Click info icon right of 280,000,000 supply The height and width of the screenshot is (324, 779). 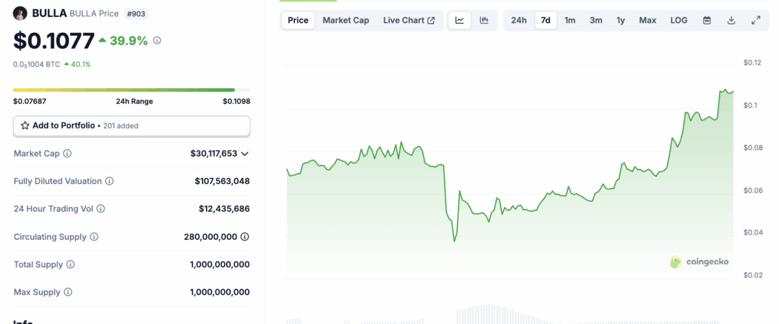245,237
